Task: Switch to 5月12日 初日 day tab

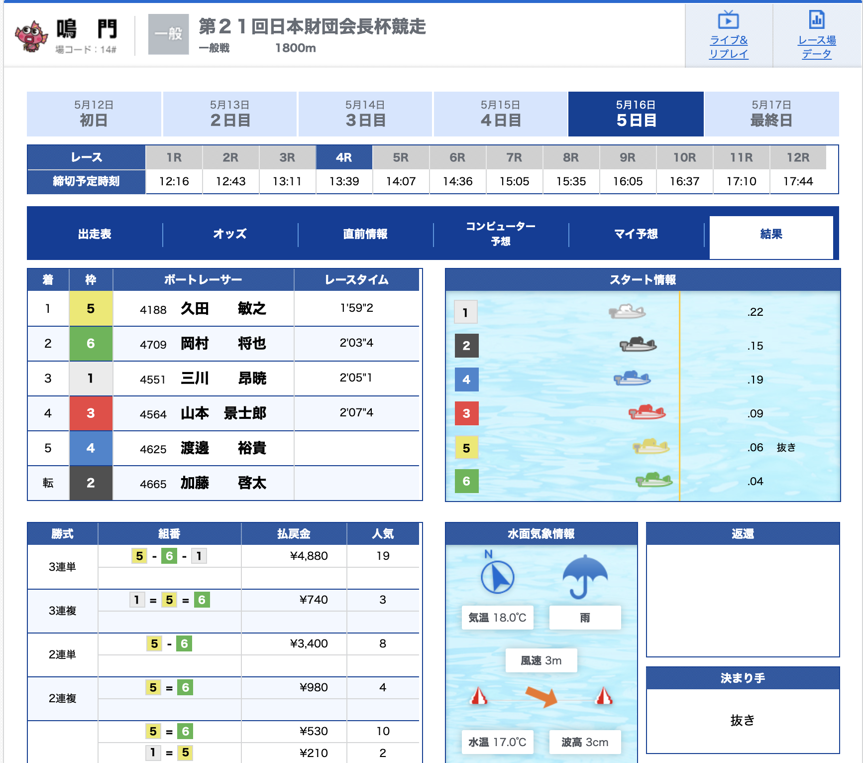Action: click(x=94, y=114)
